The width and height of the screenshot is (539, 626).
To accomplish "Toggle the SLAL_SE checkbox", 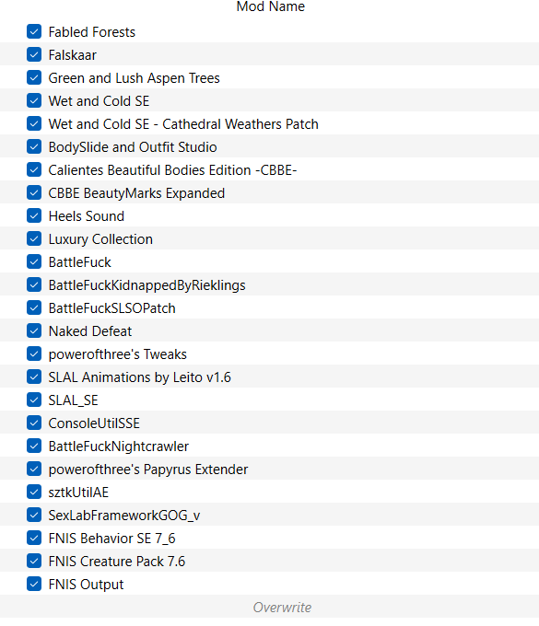I will tap(34, 400).
